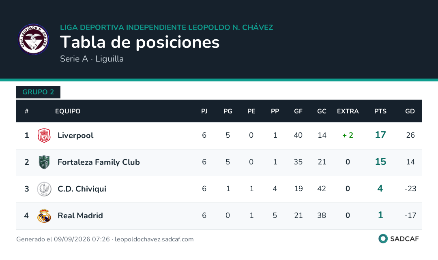The width and height of the screenshot is (438, 260).
Task: Click the EXTRA column header
Action: (348, 111)
